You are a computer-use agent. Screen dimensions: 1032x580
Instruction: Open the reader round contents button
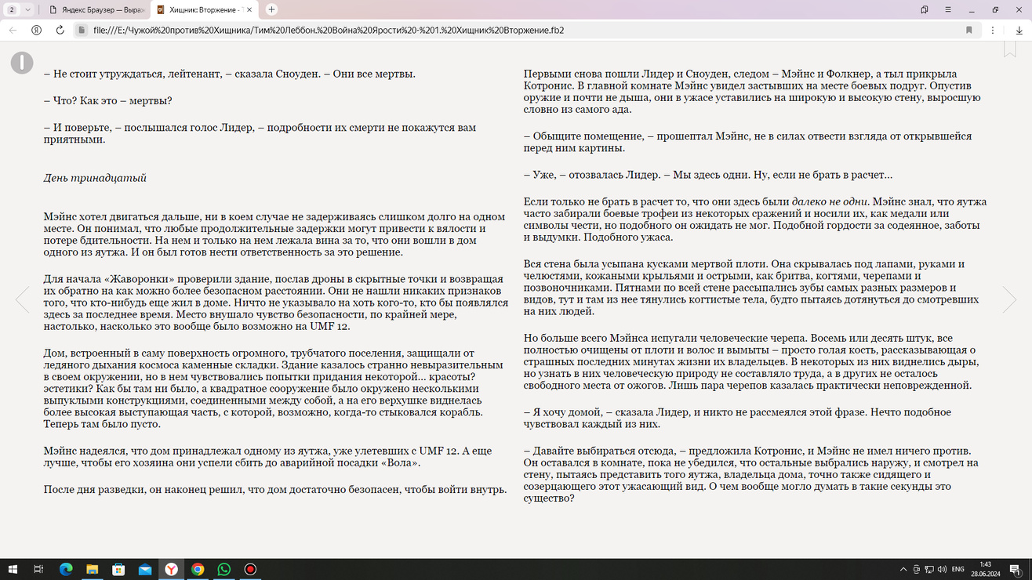(x=22, y=63)
